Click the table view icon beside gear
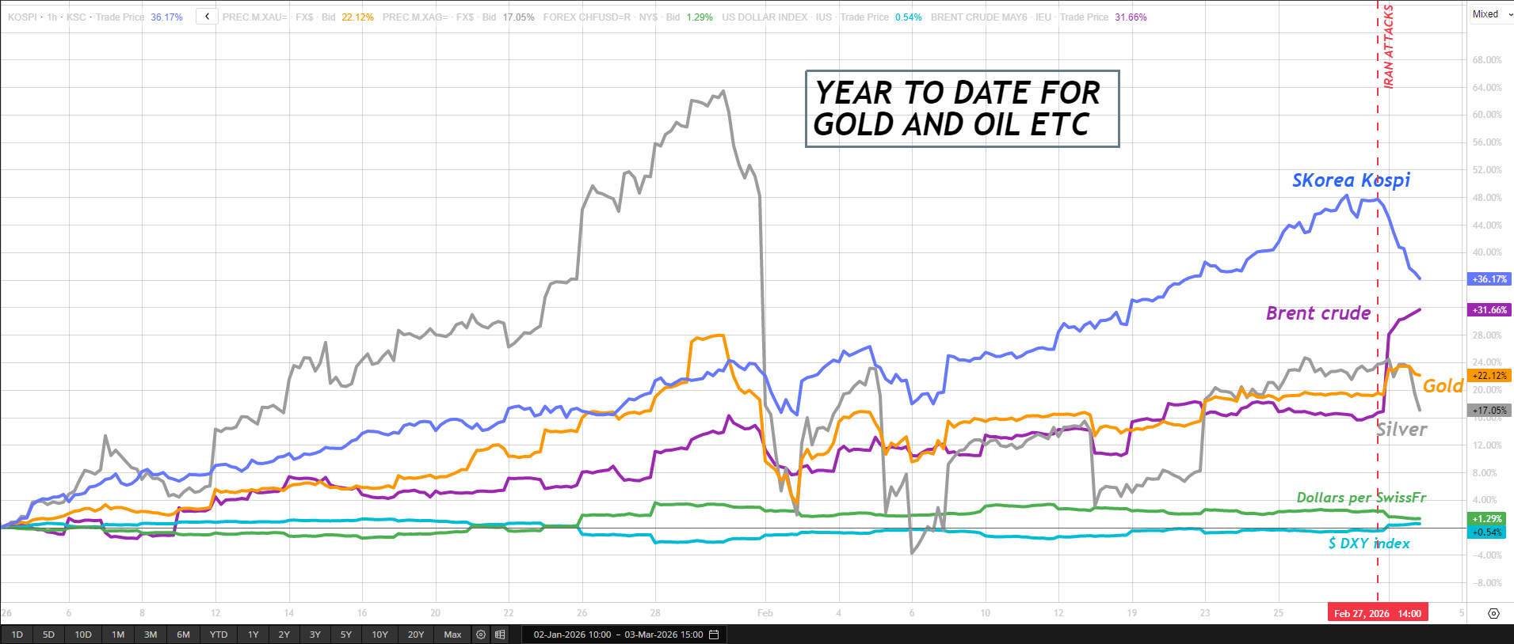Screen dimensions: 1514x644 click(x=500, y=635)
